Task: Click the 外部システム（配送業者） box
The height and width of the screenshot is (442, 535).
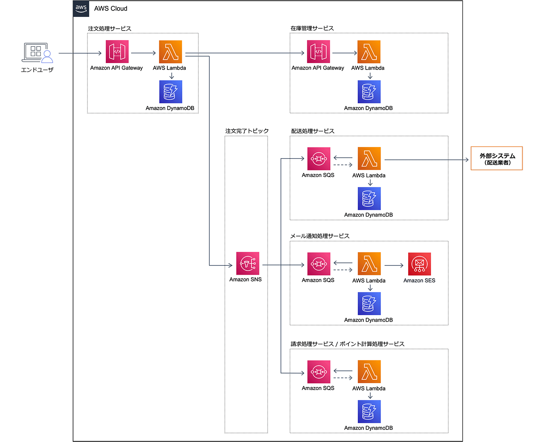Action: tap(496, 159)
